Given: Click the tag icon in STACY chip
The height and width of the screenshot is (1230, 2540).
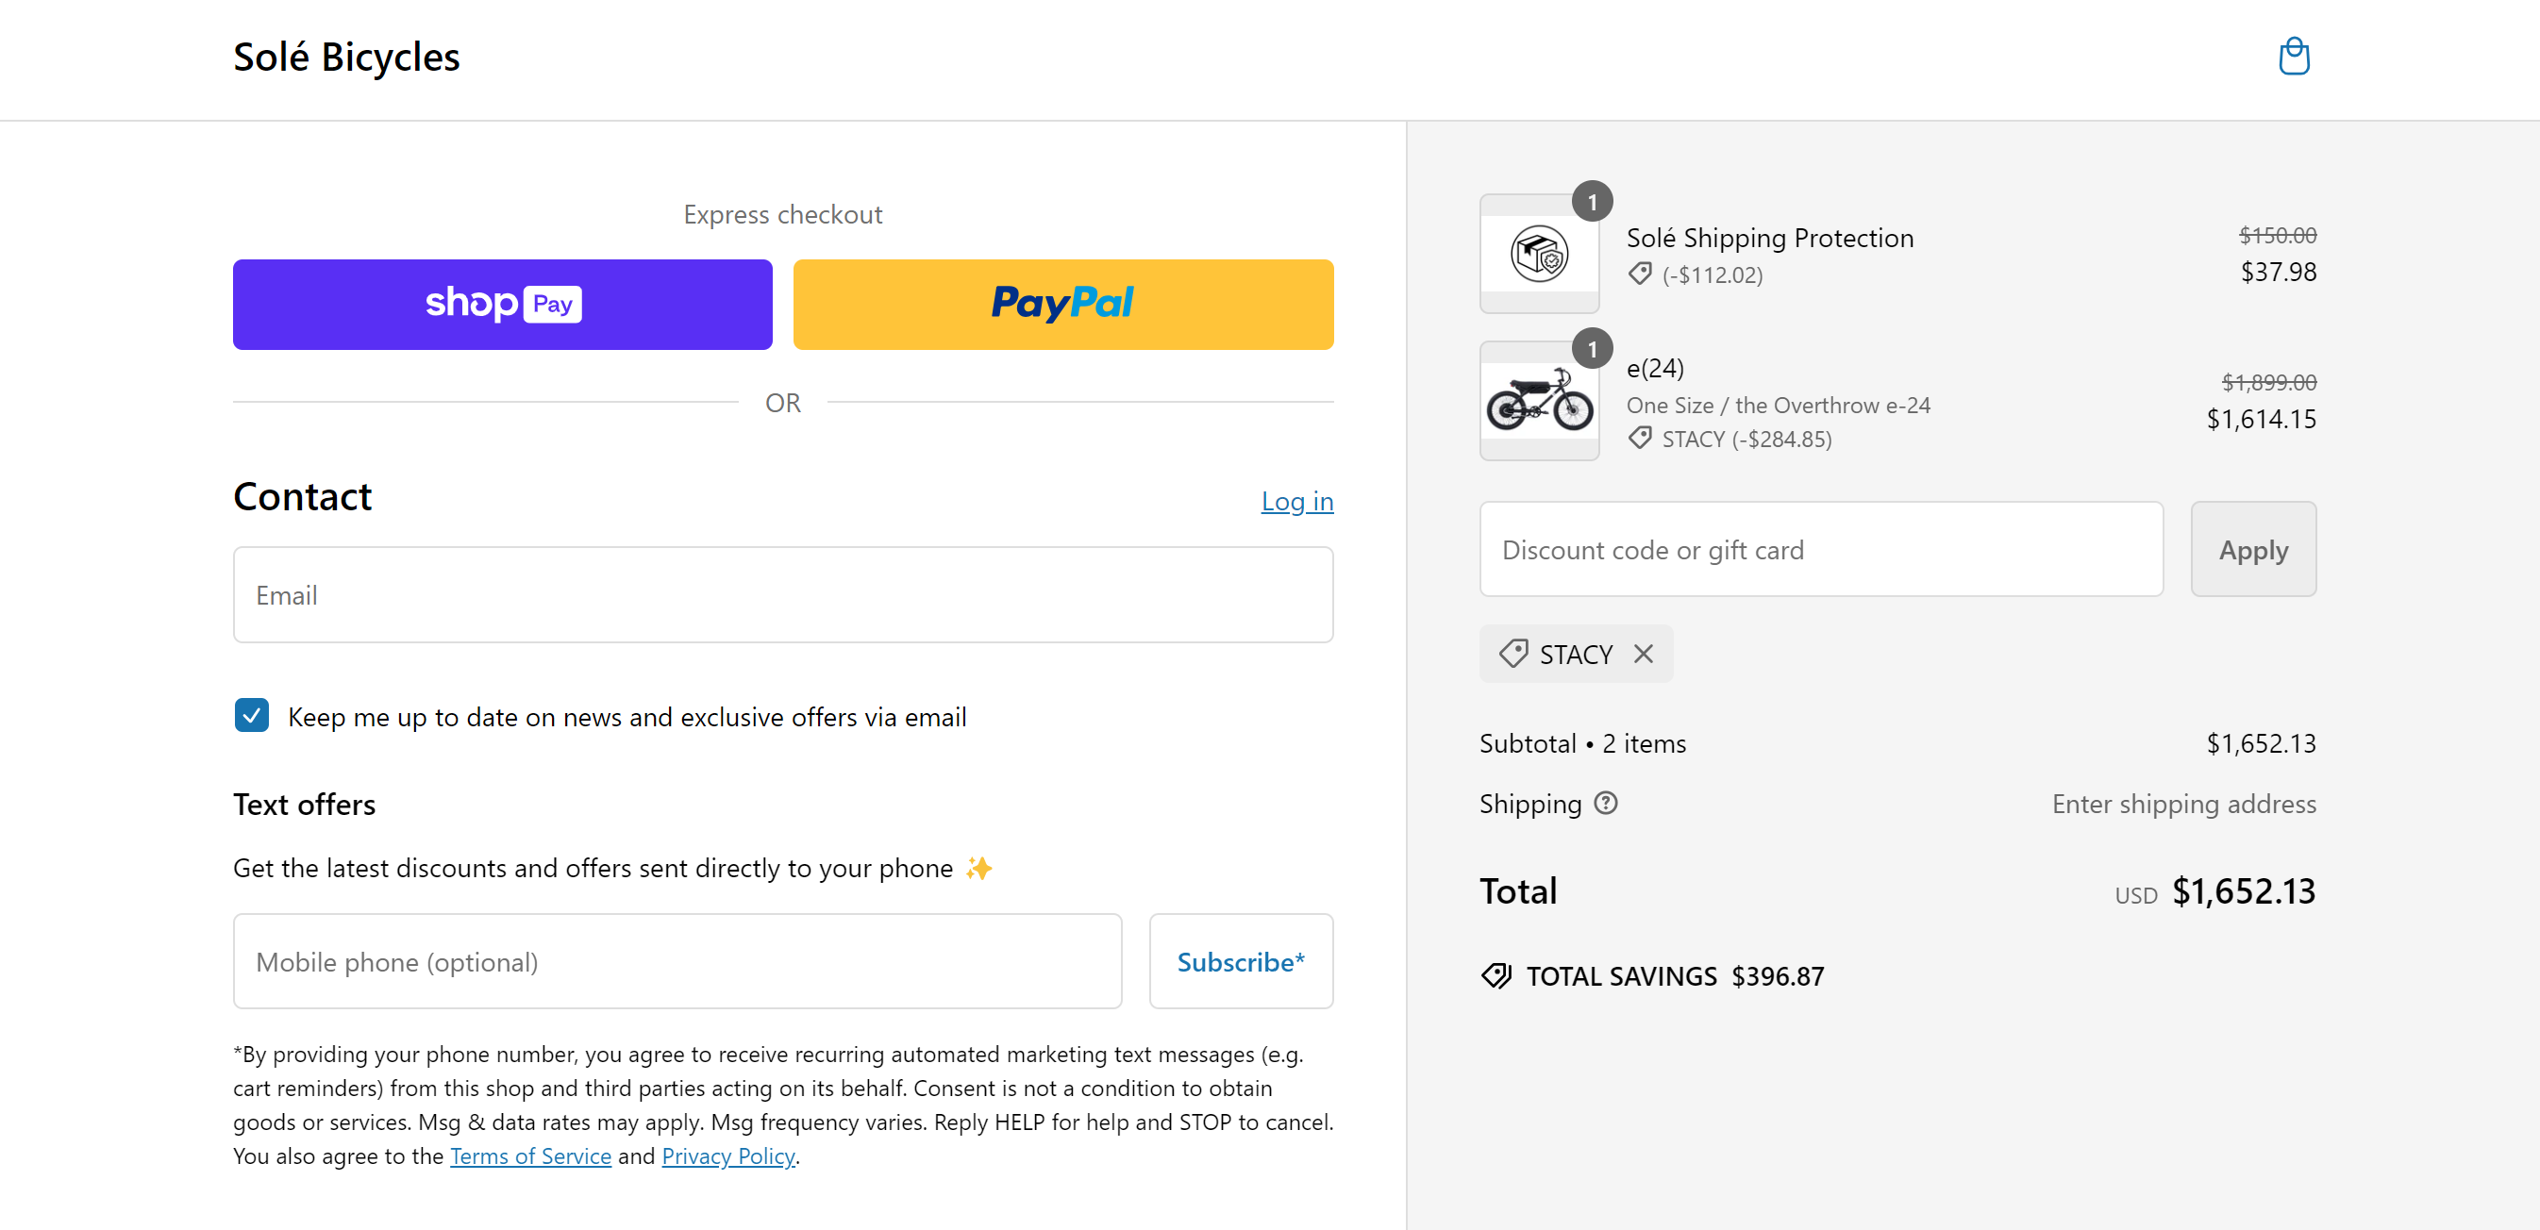Looking at the screenshot, I should [1512, 654].
